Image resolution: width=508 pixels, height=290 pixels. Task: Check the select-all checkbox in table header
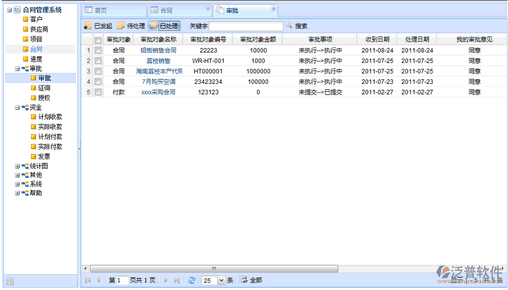pos(98,40)
